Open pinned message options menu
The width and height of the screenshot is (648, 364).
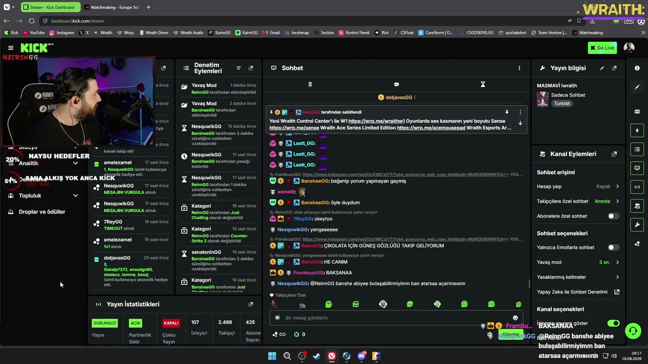click(520, 112)
